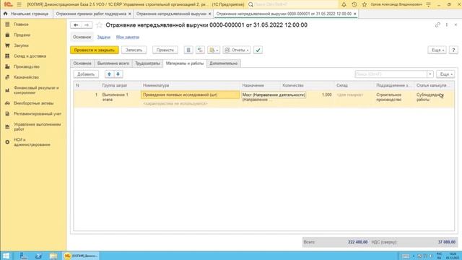Select the 1C application in taskbar
This screenshot has height=260, width=462.
click(x=81, y=256)
